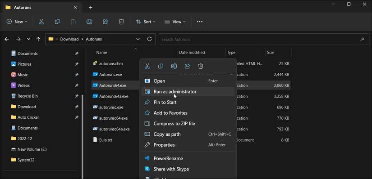Click the Rename icon in the Explorer toolbar
The width and height of the screenshot is (372, 179).
point(89,22)
